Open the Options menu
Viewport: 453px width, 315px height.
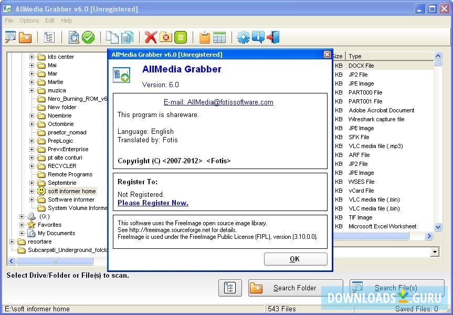(x=29, y=20)
